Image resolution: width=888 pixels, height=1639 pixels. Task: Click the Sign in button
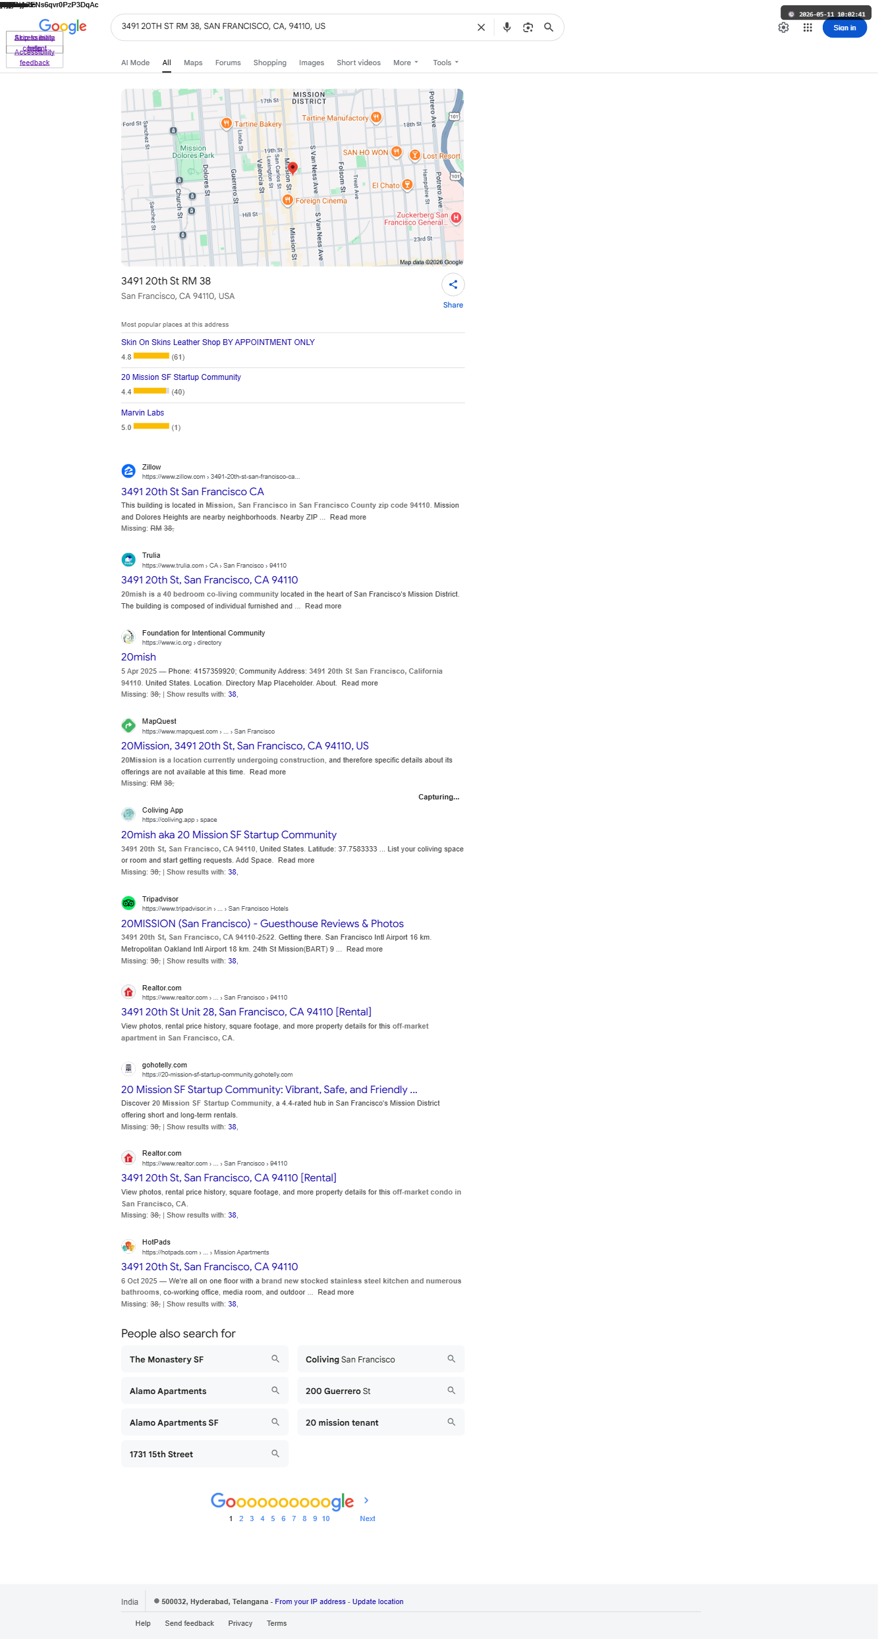coord(845,28)
